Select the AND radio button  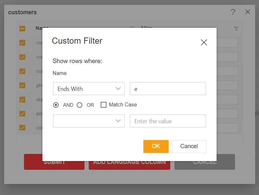point(56,105)
